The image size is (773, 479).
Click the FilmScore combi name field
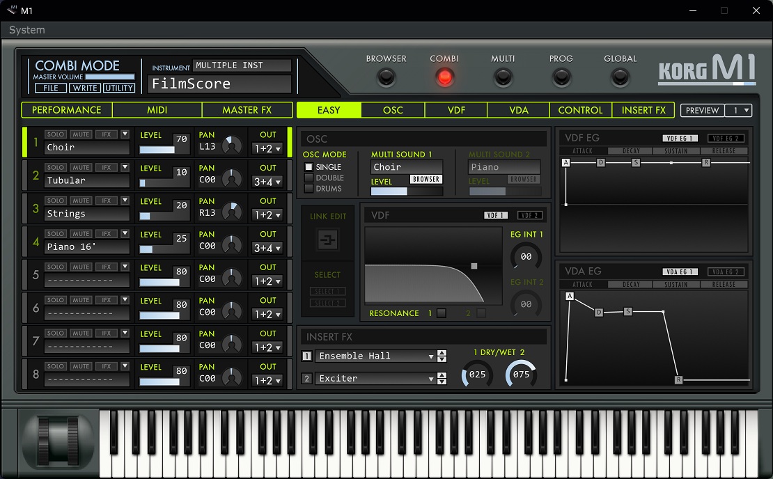(220, 84)
